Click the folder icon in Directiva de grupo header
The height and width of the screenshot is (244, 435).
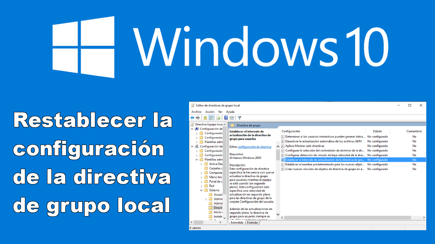[x=233, y=125]
